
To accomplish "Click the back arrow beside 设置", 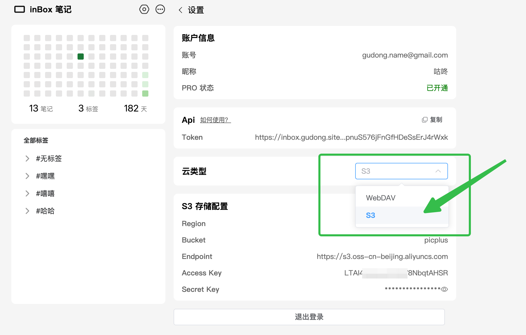I will click(181, 10).
